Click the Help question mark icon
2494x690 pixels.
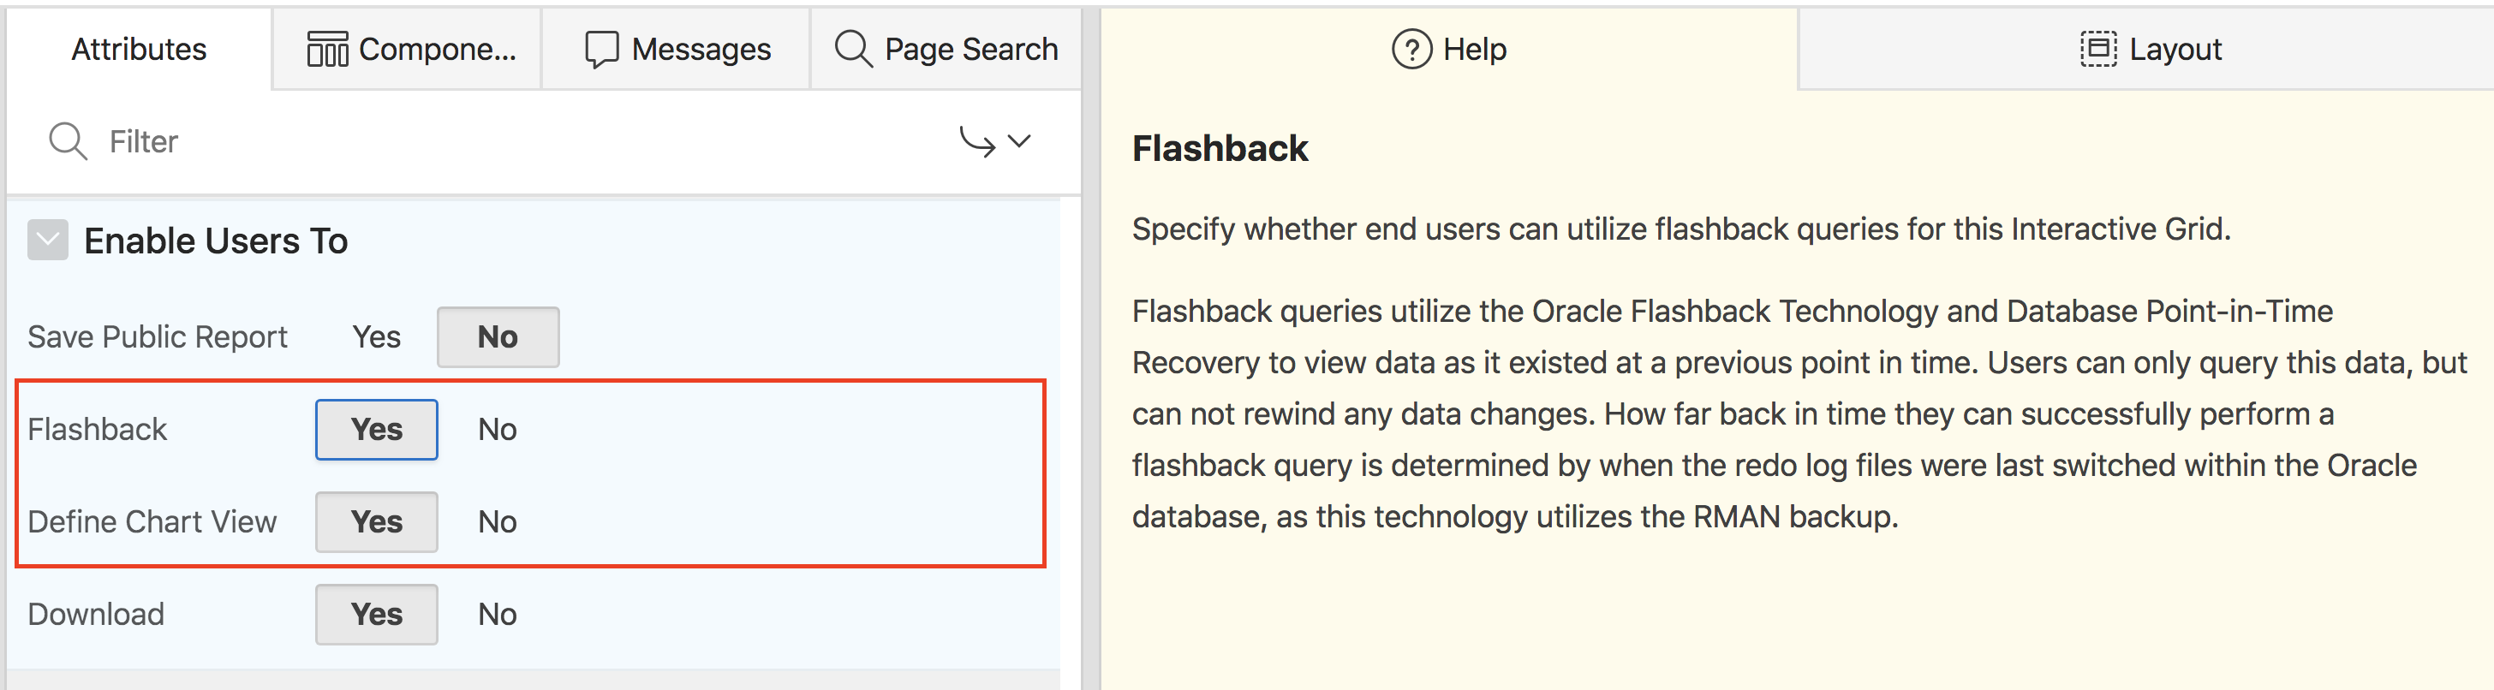click(x=1411, y=50)
